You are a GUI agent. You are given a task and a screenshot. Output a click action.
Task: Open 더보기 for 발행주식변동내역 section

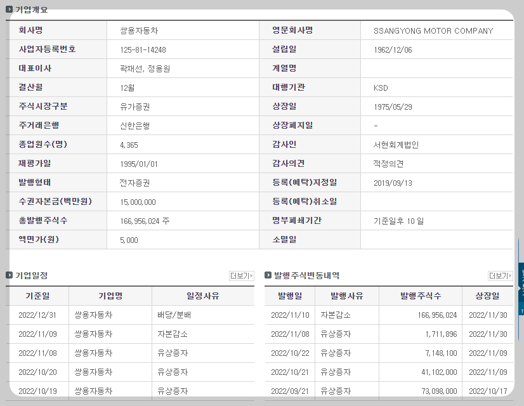click(x=501, y=276)
